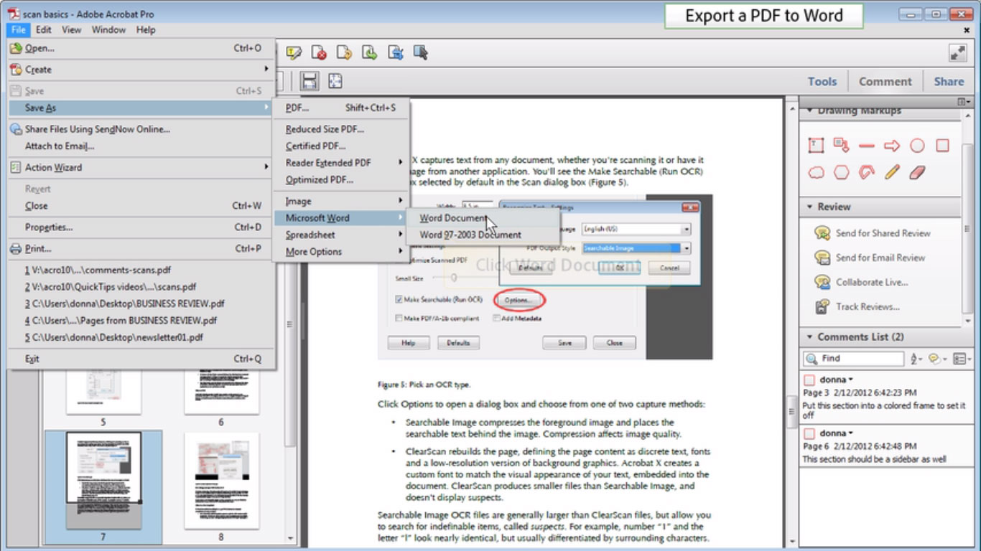Select the Arrow drawing markup tool
981x551 pixels.
pyautogui.click(x=892, y=146)
